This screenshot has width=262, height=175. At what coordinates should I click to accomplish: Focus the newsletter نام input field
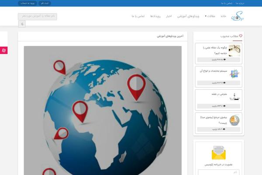pyautogui.click(x=219, y=172)
